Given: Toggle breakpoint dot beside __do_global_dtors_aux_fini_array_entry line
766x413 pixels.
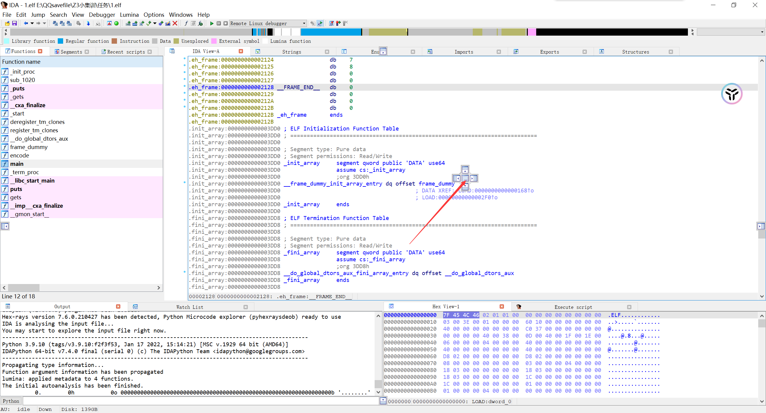Looking at the screenshot, I should [x=185, y=272].
